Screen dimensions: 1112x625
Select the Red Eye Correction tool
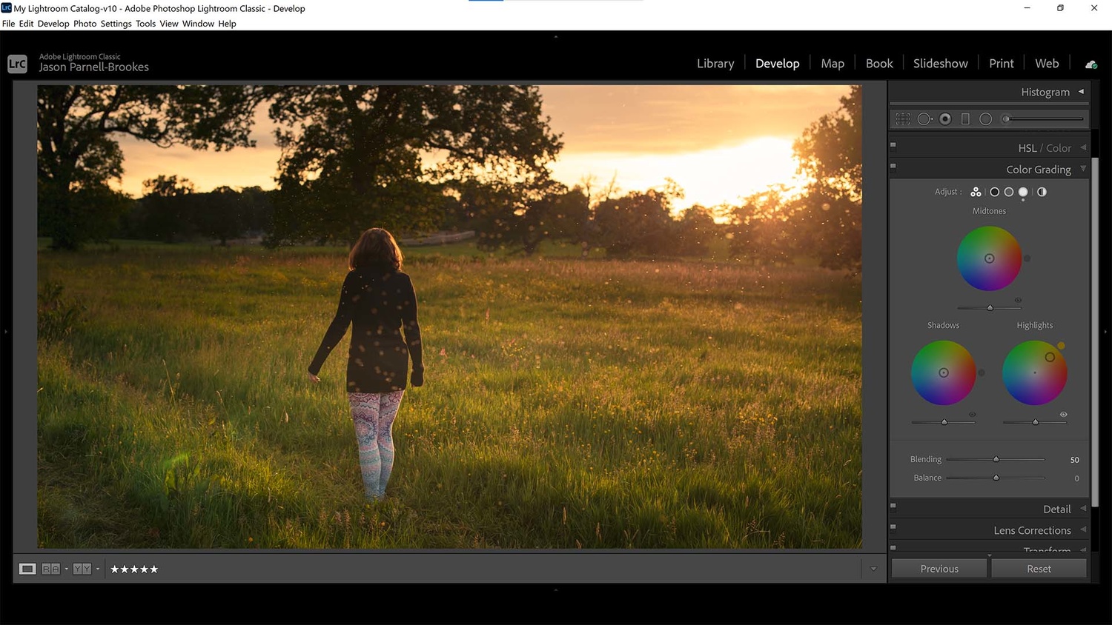[945, 118]
